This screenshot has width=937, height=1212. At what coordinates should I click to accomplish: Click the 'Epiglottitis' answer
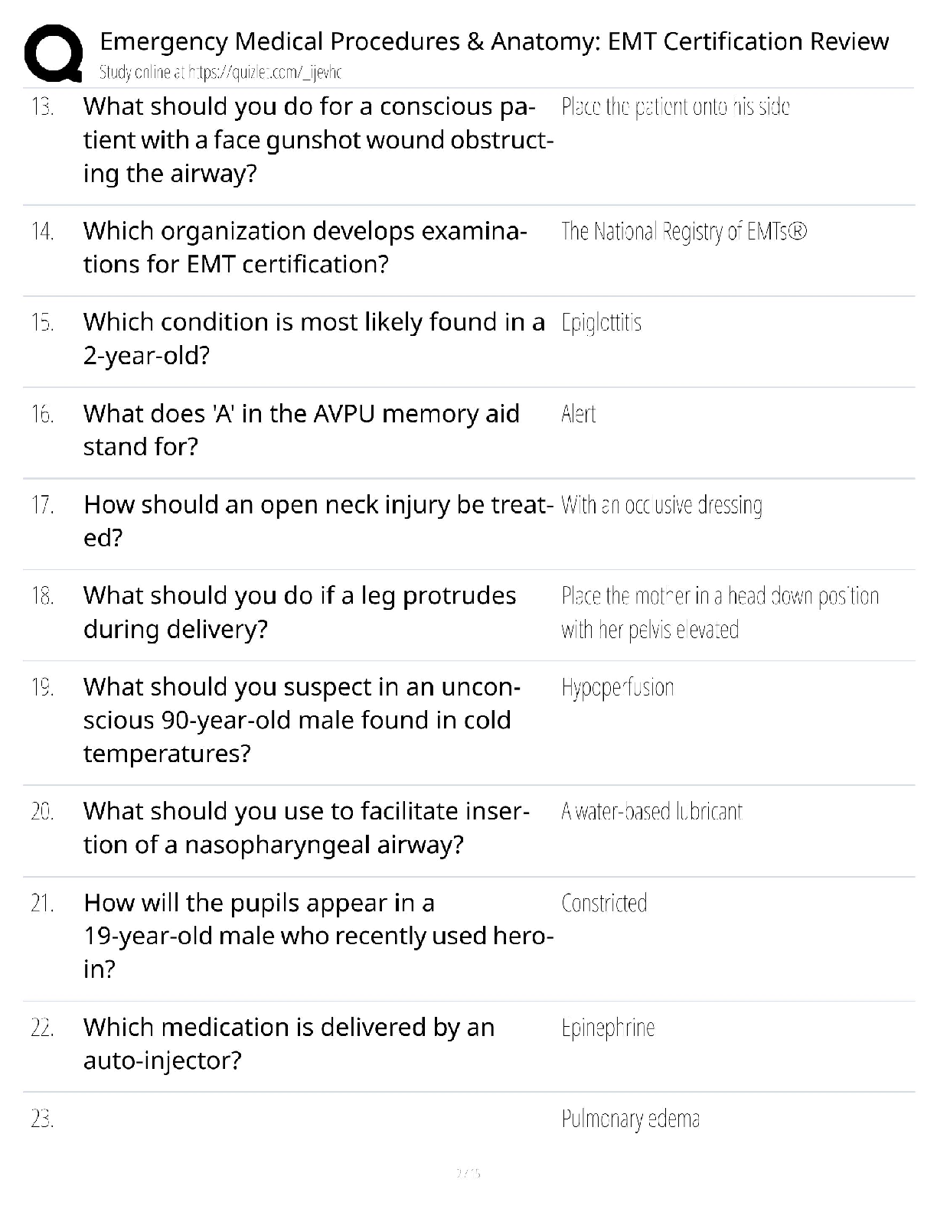click(601, 323)
